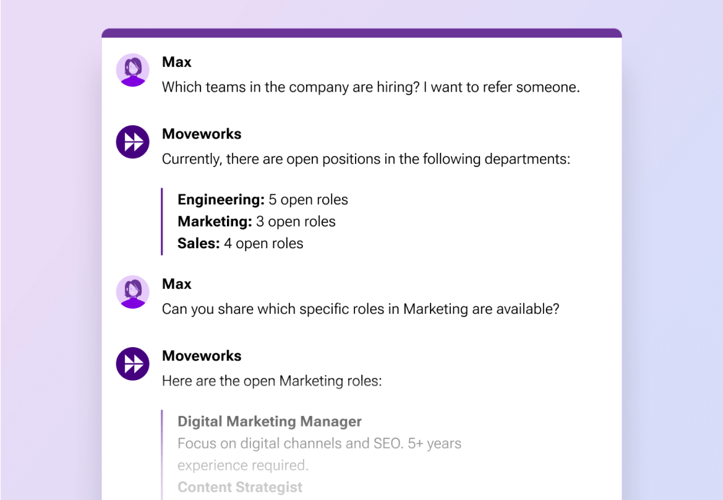Click the message asking about specific Marketing roles

[x=361, y=309]
